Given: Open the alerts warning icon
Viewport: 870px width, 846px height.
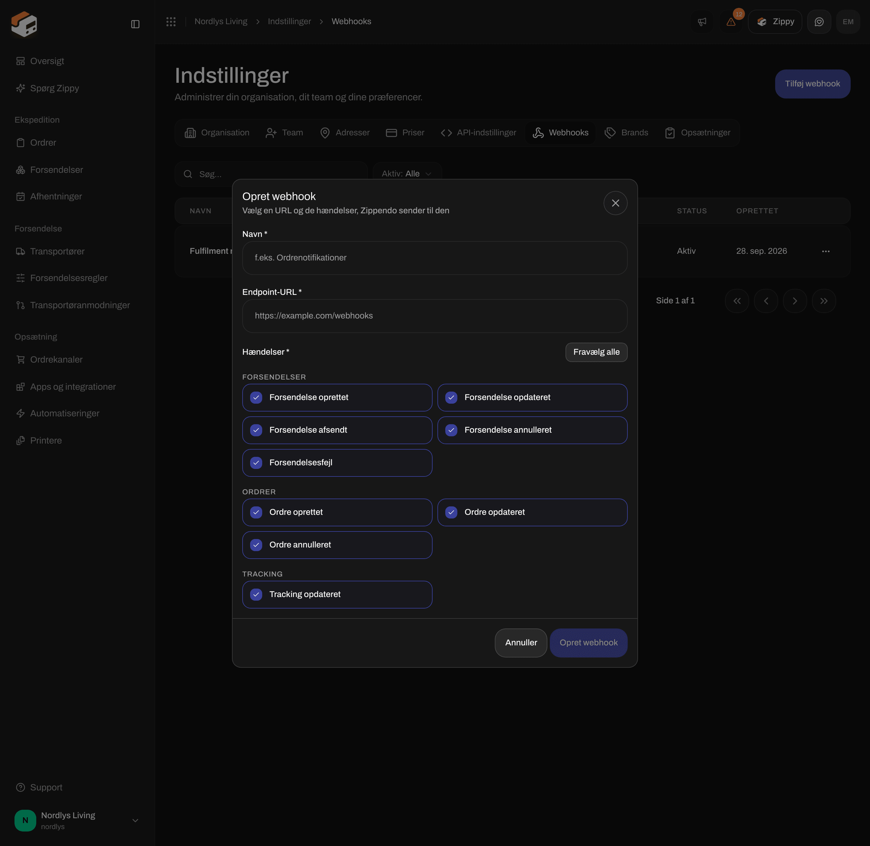Looking at the screenshot, I should [731, 22].
